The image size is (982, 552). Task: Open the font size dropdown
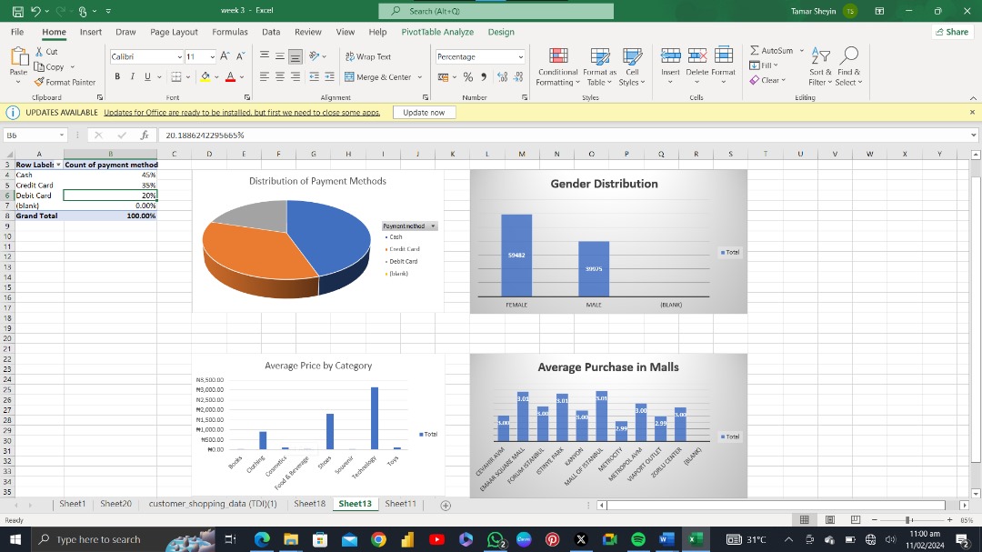coord(212,57)
